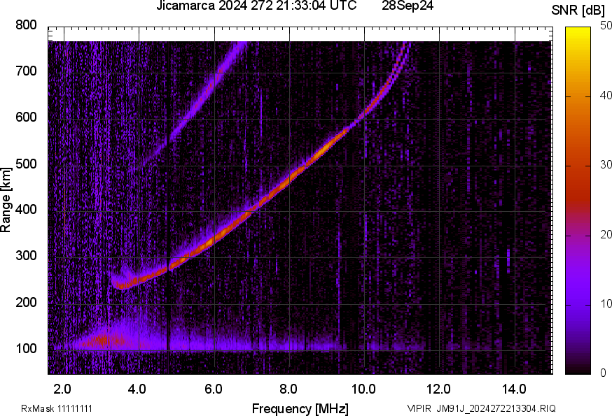The height and width of the screenshot is (416, 612).
Task: Click the Frequency [MHz] axis label
Action: (300, 408)
